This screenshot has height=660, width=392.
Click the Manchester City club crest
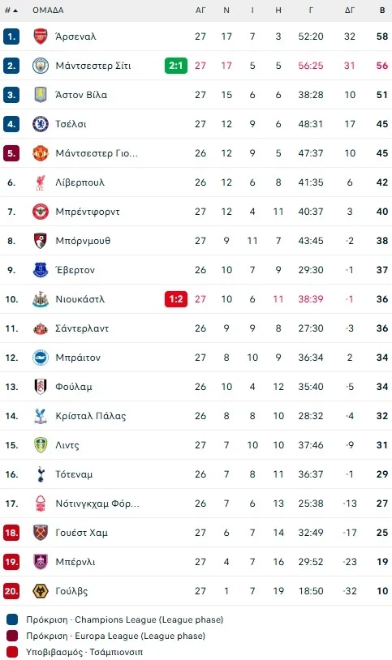tap(41, 66)
